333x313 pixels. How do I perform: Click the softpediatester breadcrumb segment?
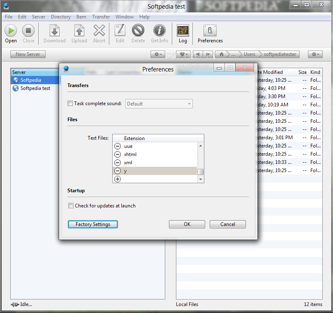tap(280, 54)
